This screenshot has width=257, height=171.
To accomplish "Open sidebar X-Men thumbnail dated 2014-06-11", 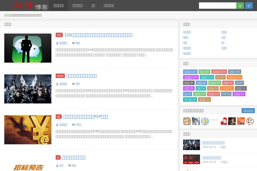I will point(191,145).
